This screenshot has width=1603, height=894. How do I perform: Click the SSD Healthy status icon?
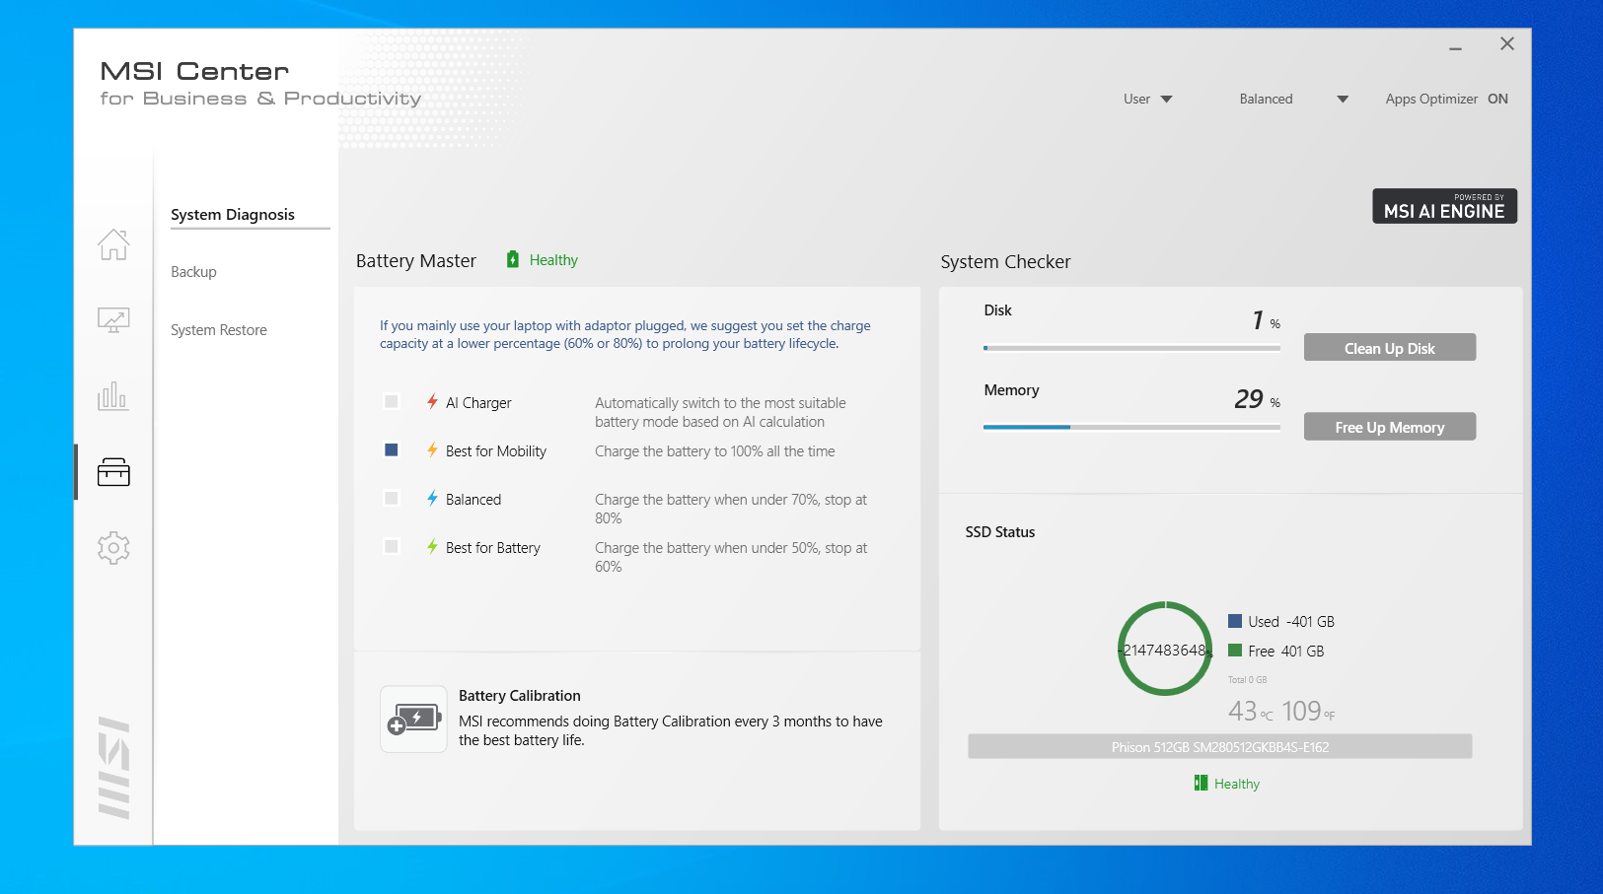pyautogui.click(x=1201, y=783)
